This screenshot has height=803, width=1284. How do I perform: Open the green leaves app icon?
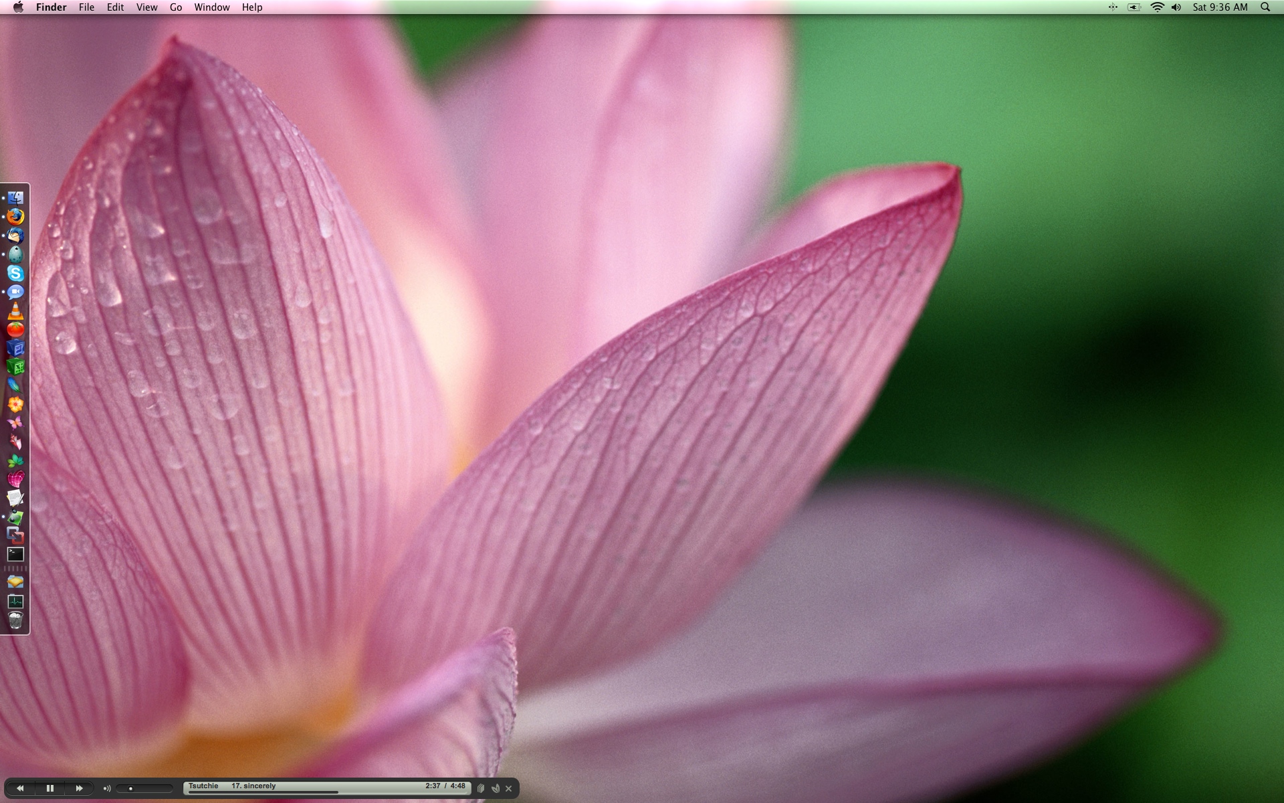click(x=15, y=460)
